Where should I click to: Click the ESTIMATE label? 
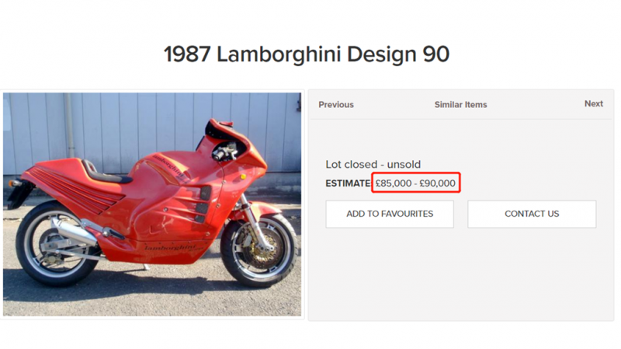348,184
